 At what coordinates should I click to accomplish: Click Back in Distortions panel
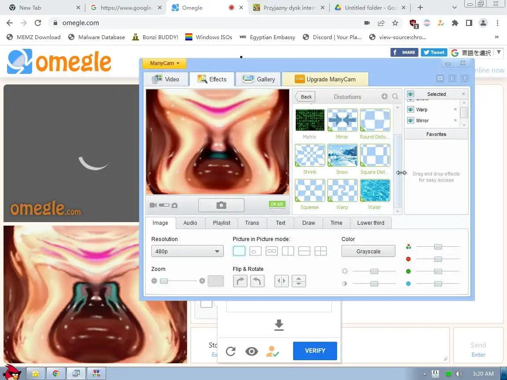305,97
